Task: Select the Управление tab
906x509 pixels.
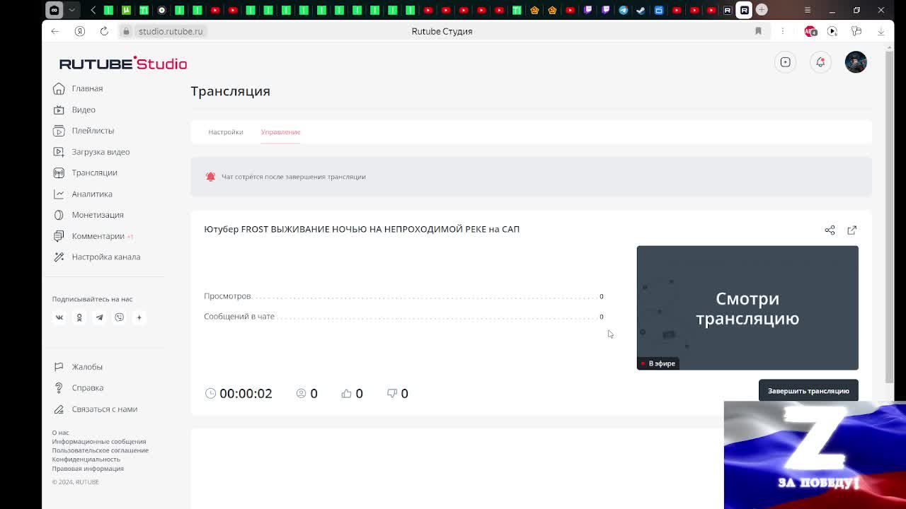Action: (280, 131)
